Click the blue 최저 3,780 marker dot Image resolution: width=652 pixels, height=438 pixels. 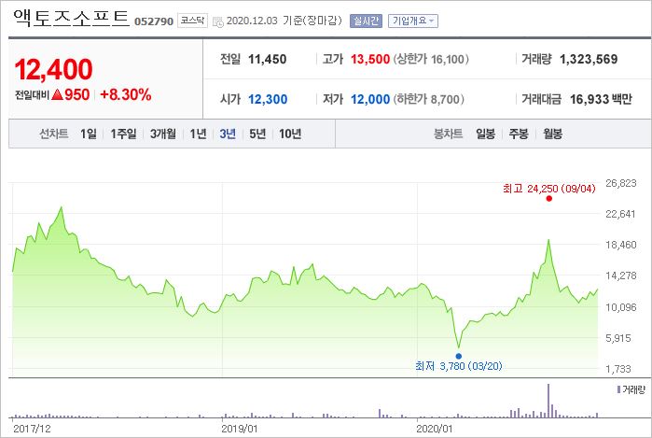point(459,356)
